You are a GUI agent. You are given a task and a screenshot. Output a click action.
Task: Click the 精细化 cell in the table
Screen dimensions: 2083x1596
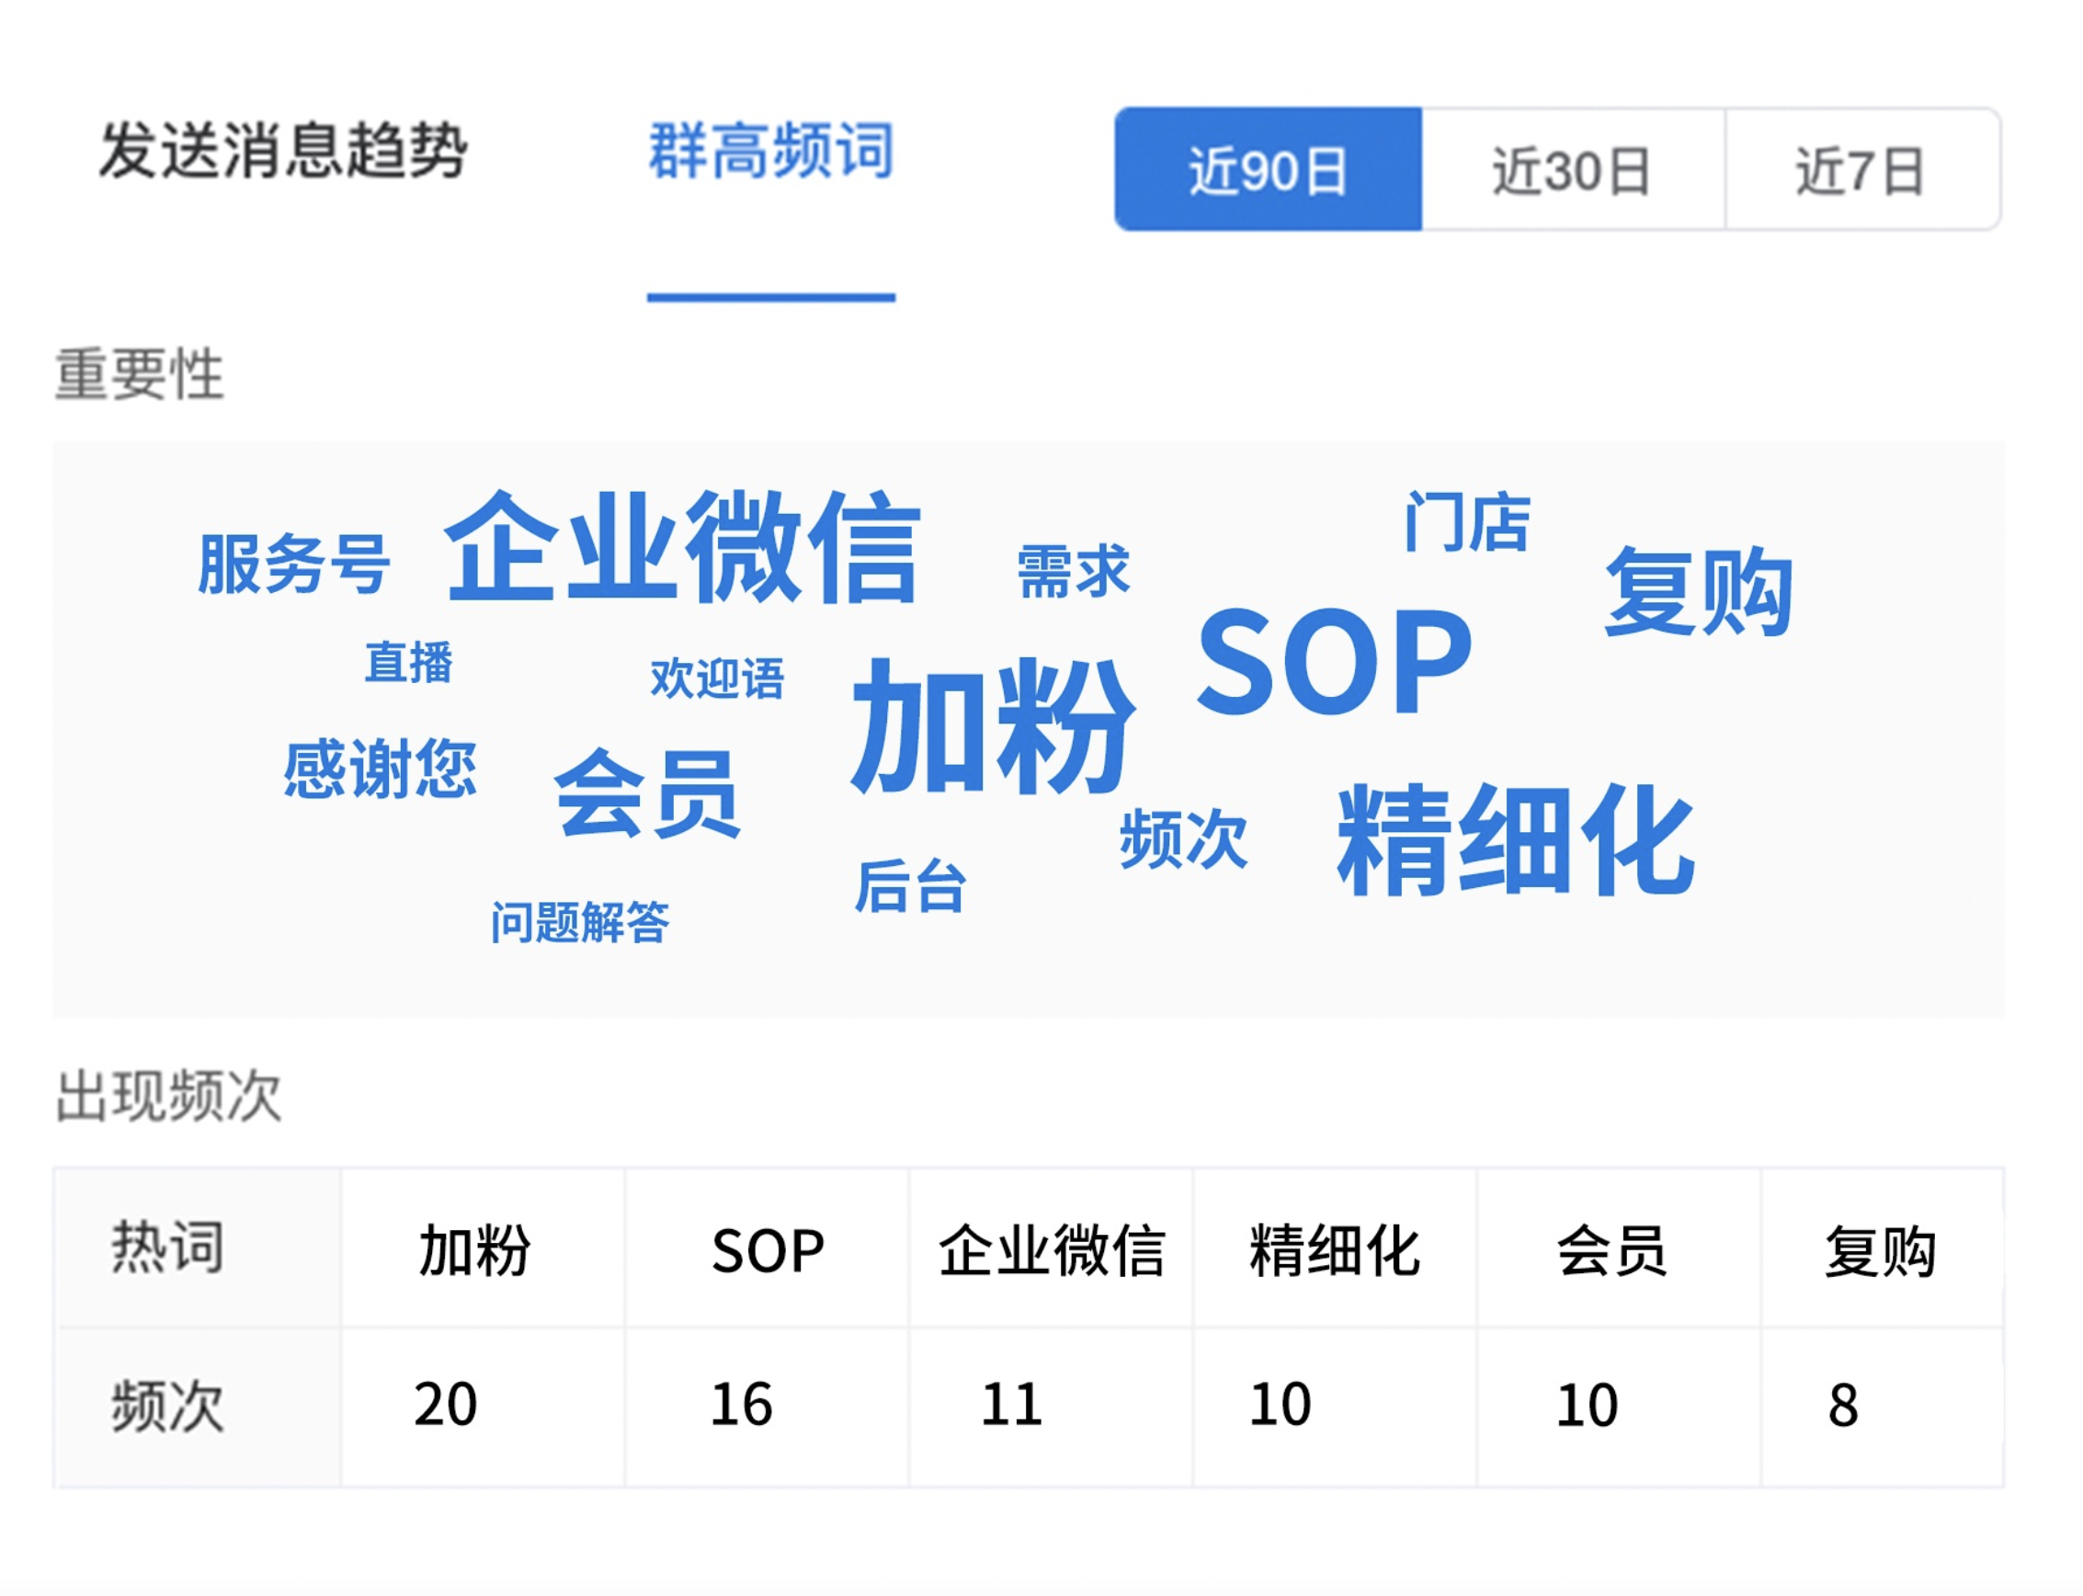coord(1335,1248)
